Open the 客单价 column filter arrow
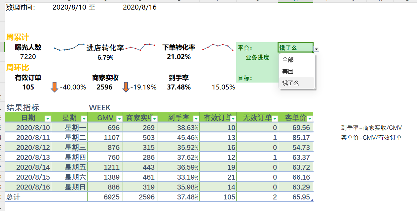This screenshot has width=417, height=211. coord(309,118)
